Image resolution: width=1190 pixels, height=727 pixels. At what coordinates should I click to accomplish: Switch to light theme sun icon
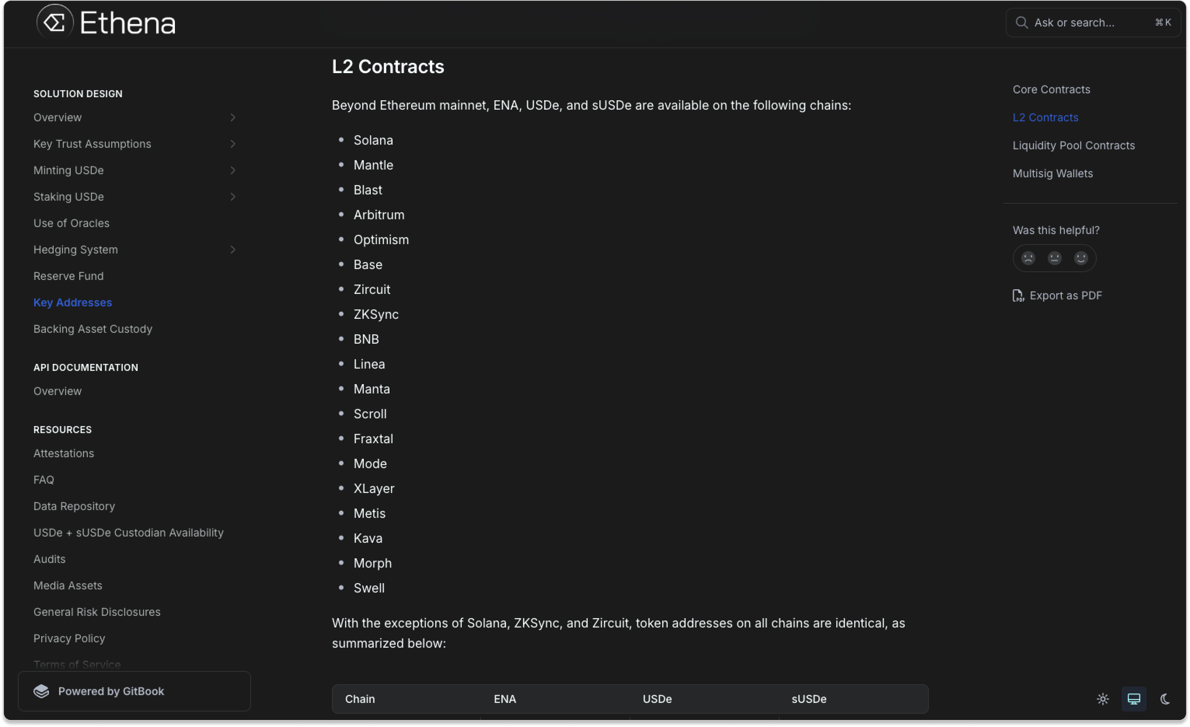pos(1103,699)
